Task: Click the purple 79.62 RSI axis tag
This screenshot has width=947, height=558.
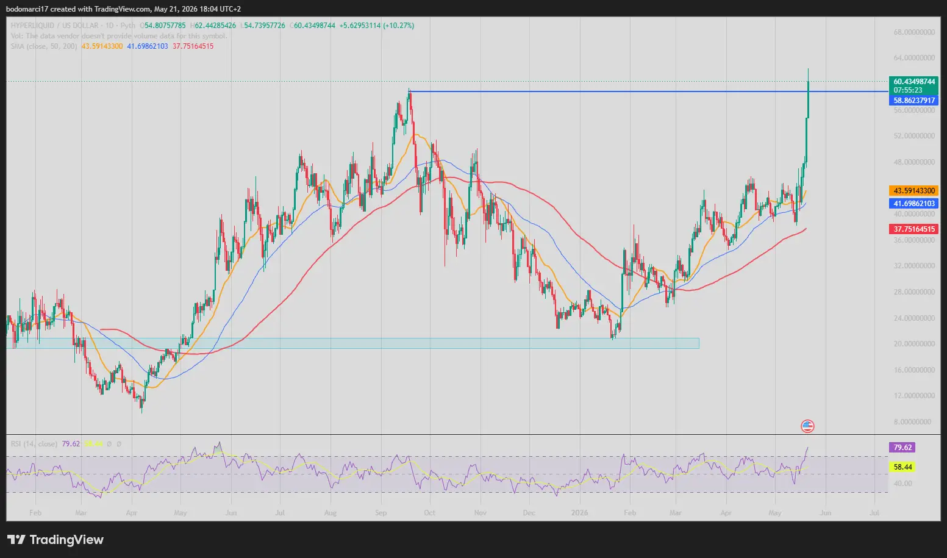Action: [x=902, y=448]
